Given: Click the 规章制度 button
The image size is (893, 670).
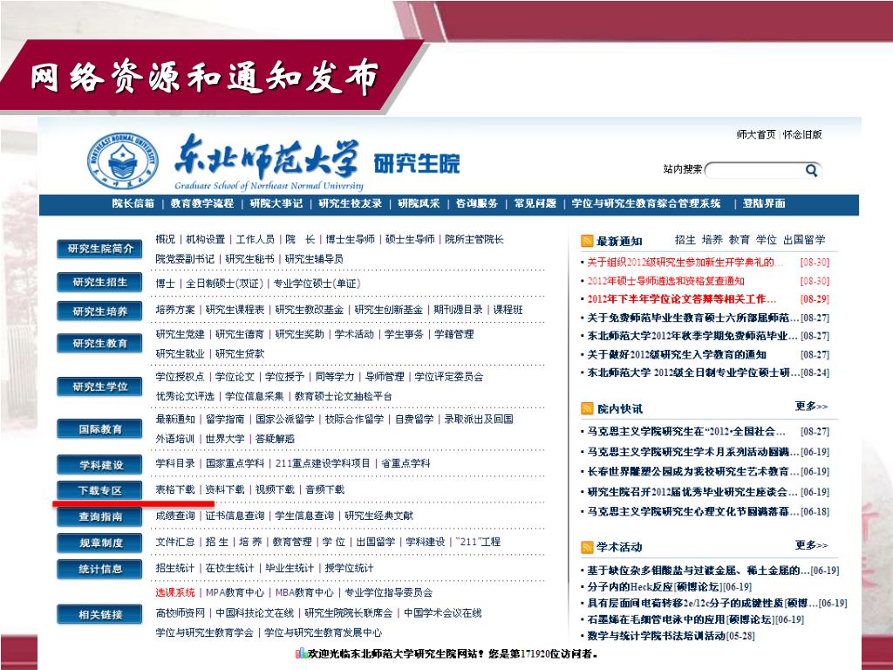Looking at the screenshot, I should click(99, 543).
